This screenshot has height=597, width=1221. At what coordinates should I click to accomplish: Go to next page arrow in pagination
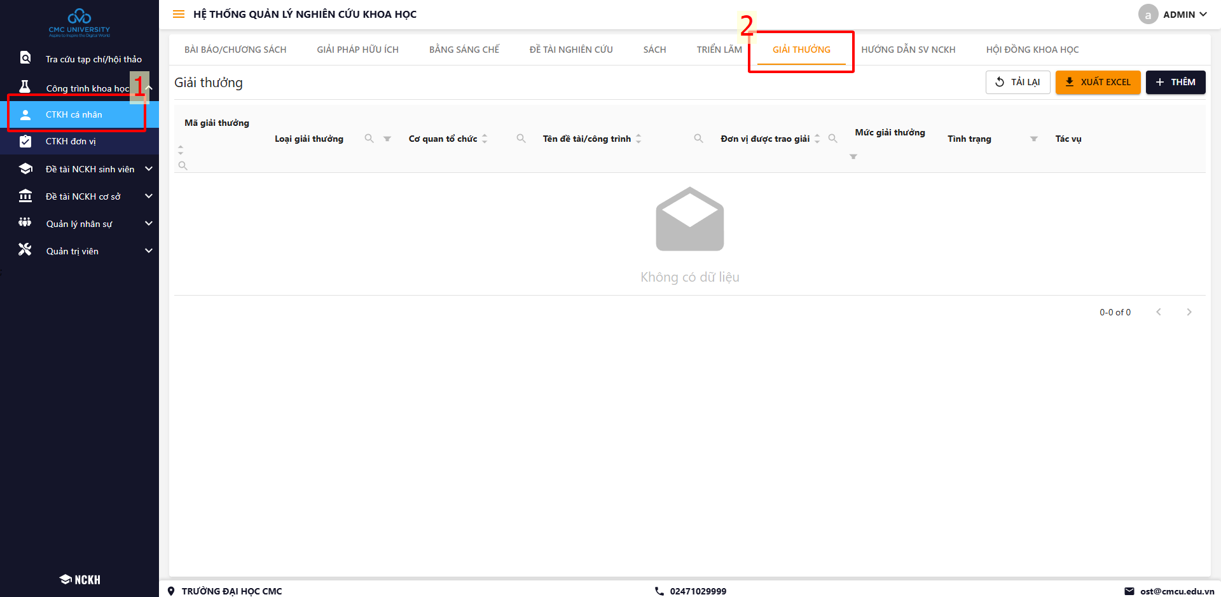[1189, 312]
